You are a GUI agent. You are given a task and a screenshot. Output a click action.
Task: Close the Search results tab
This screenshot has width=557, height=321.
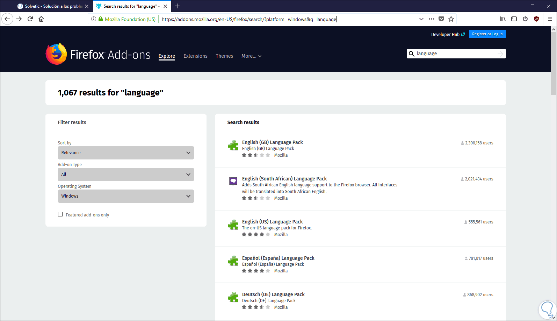(165, 6)
